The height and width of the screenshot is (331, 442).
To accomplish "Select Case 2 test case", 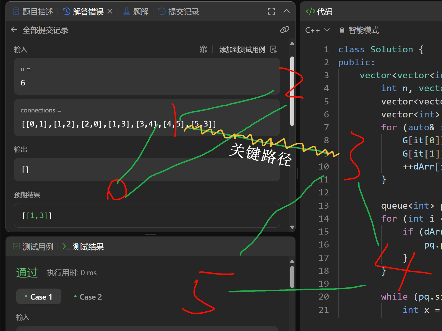I will point(88,297).
